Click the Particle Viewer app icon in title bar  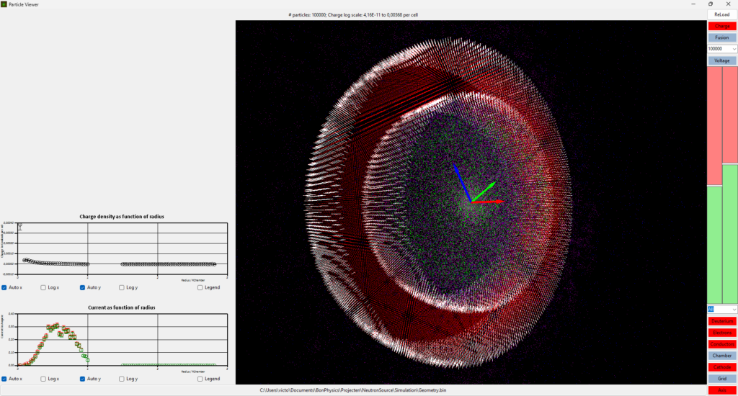(4, 4)
